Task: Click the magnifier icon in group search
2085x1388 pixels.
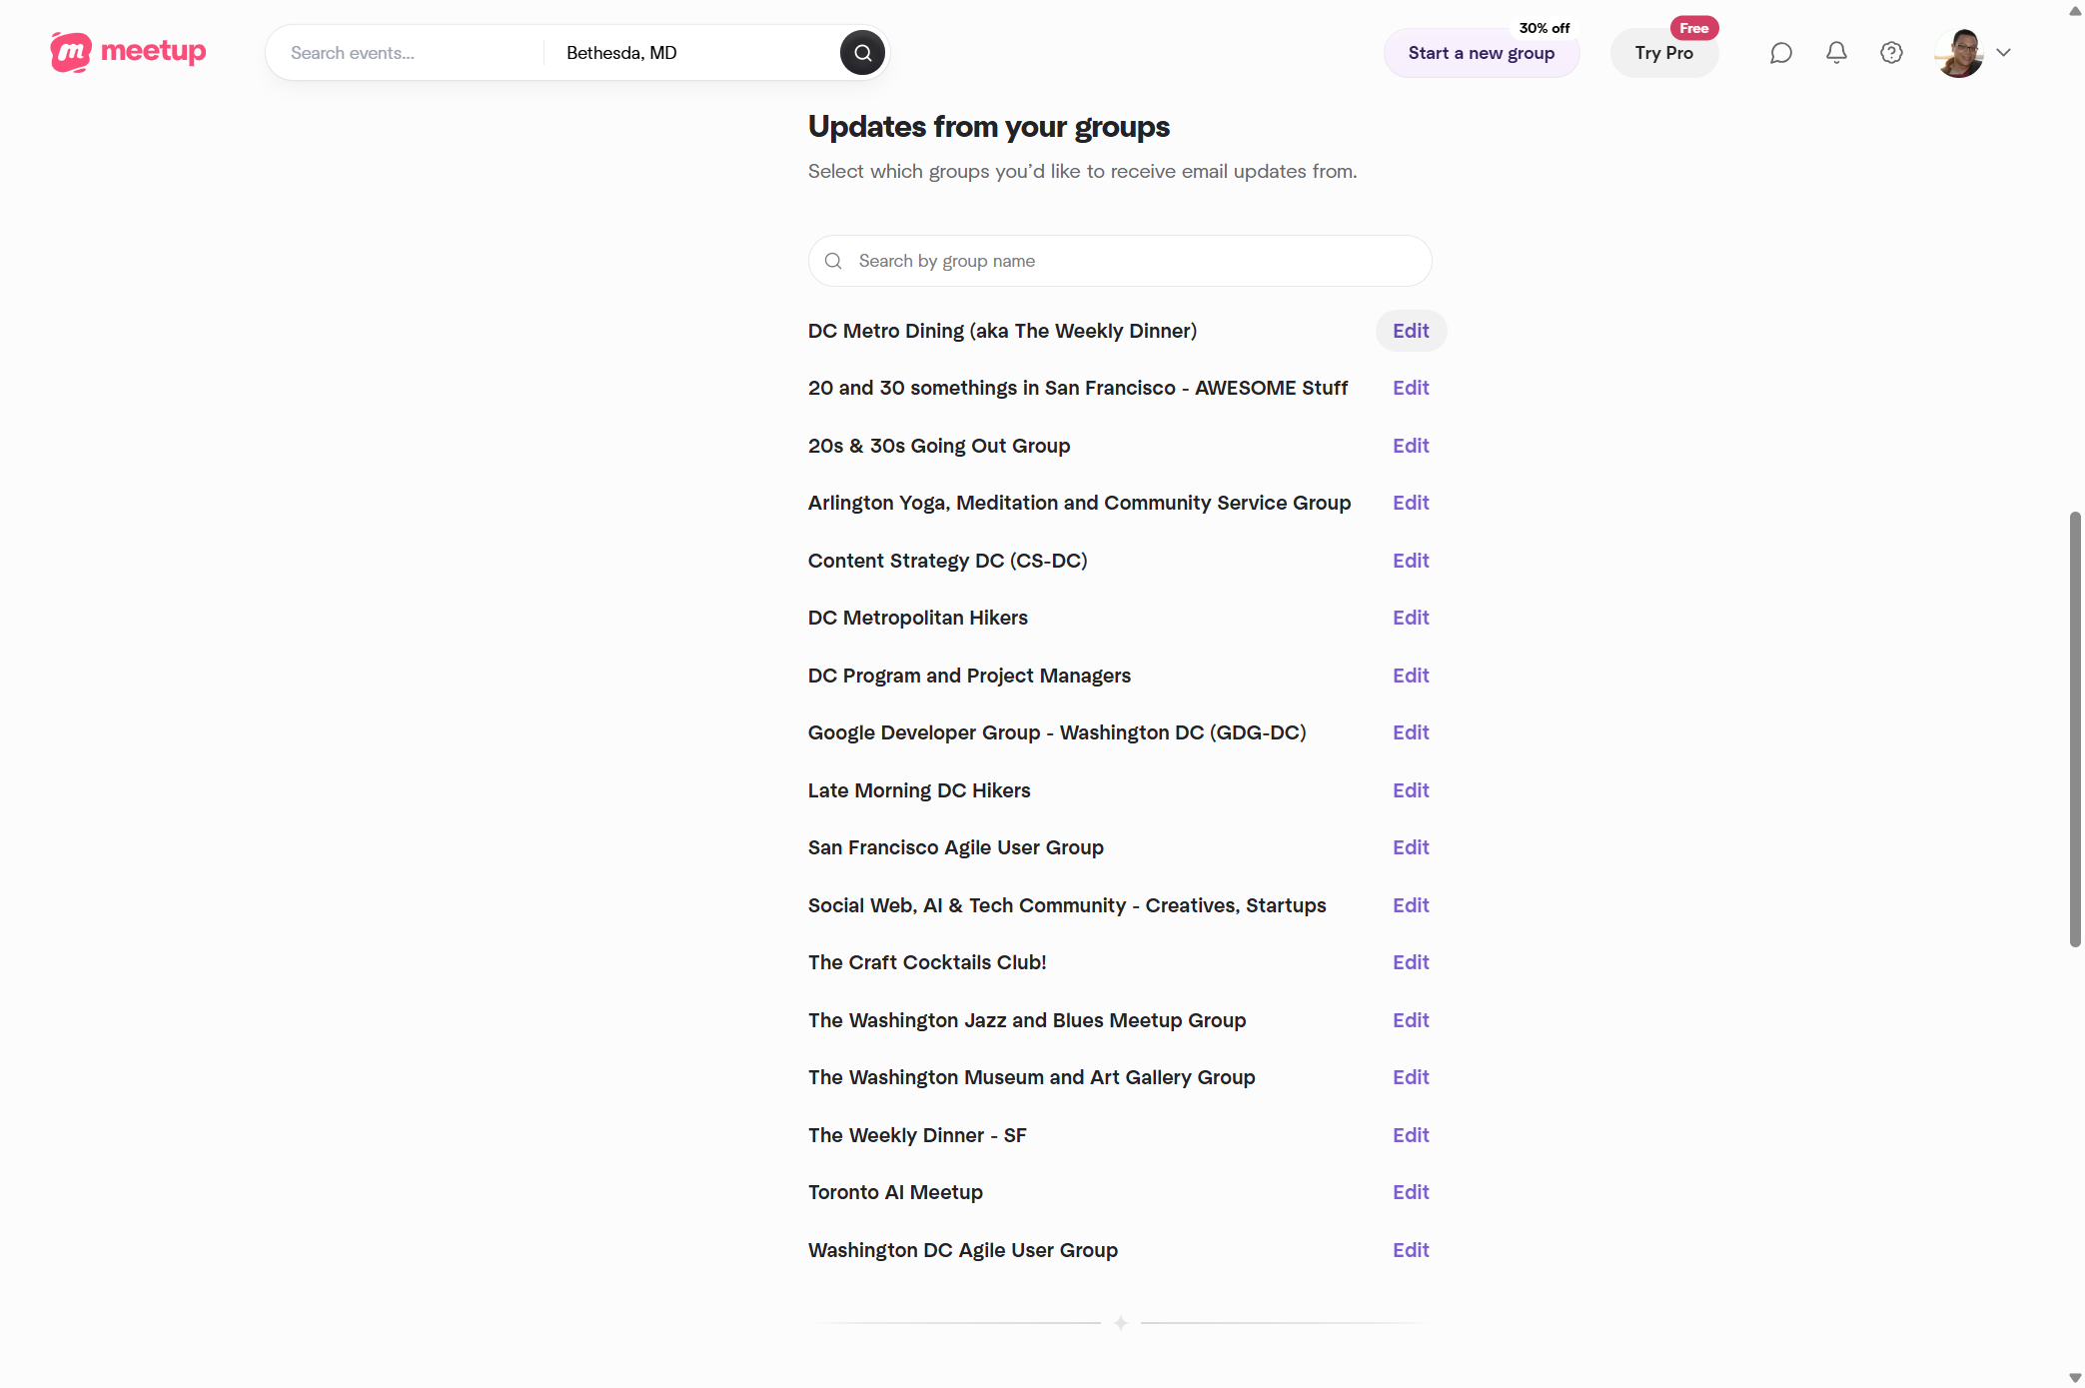Action: click(x=833, y=261)
